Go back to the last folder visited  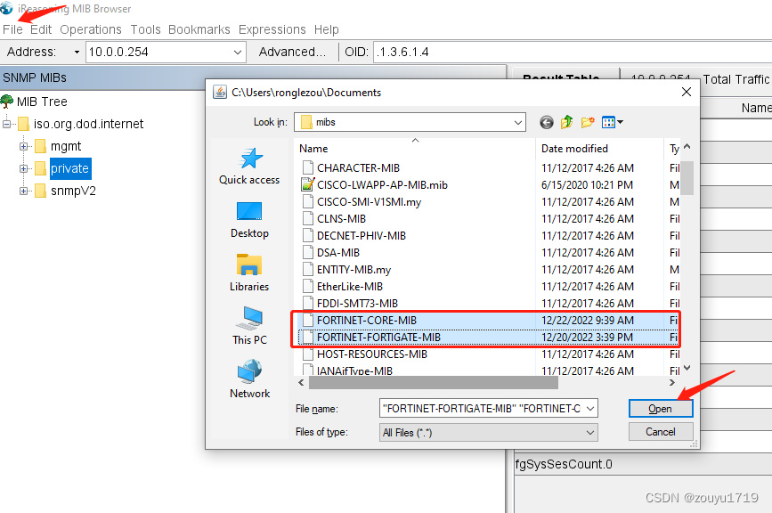[x=546, y=122]
